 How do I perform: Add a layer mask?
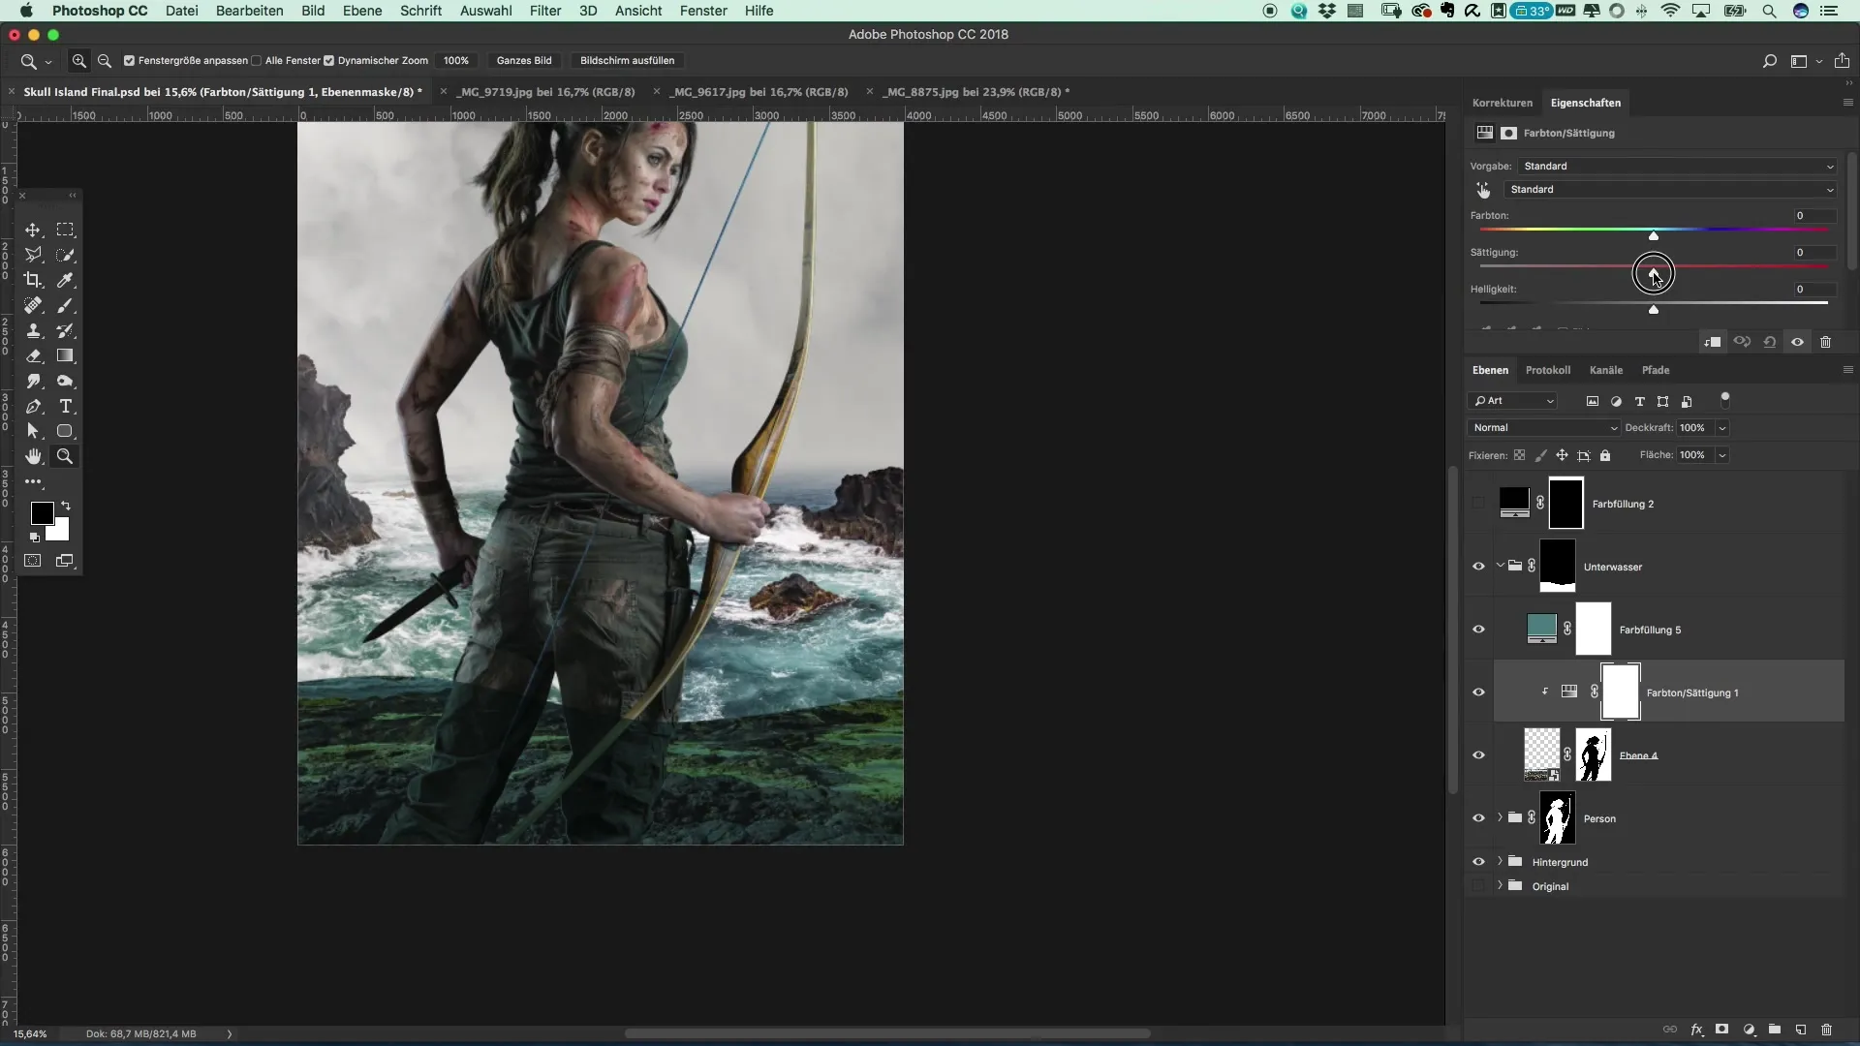point(1722,1030)
